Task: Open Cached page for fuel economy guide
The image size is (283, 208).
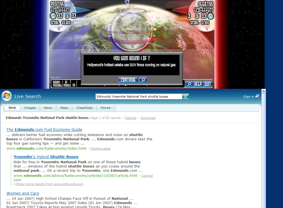Action: [x=100, y=149]
